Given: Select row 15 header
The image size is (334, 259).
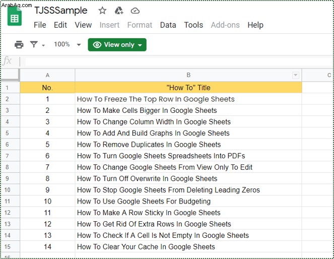Looking at the screenshot, I should point(10,246).
